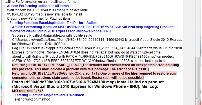Collapse 'Action: Performing Install on MSP' heading

(93, 27)
